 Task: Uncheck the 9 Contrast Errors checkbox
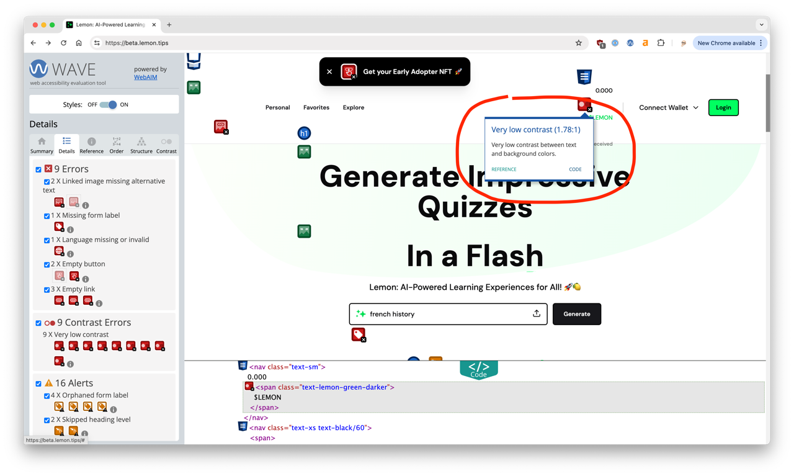click(x=38, y=323)
